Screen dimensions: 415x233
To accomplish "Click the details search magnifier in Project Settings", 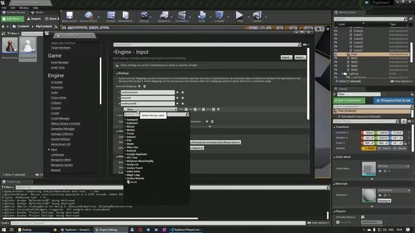I will [300, 45].
